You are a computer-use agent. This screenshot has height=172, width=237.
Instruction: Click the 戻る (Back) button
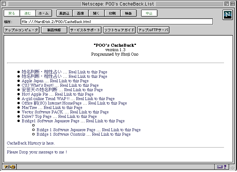(x=12, y=13)
